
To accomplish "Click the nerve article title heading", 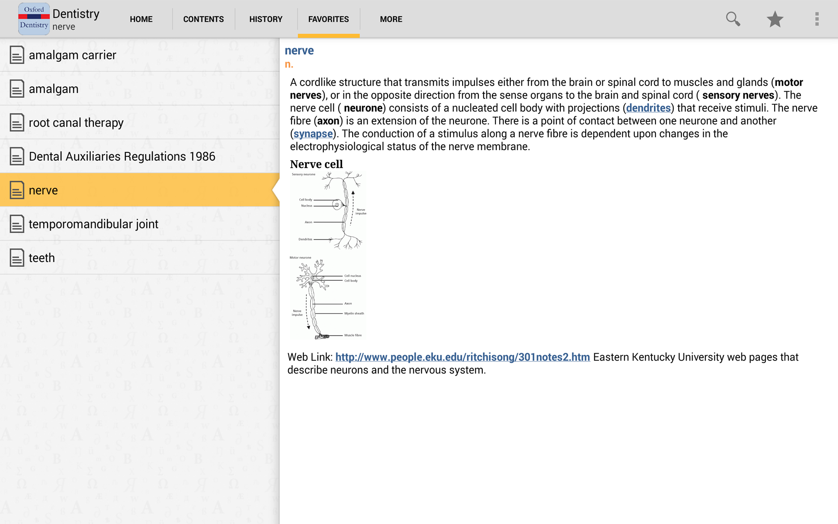I will coord(299,51).
